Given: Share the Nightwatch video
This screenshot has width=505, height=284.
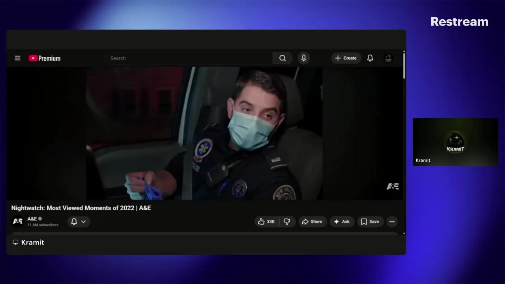Looking at the screenshot, I should 312,222.
